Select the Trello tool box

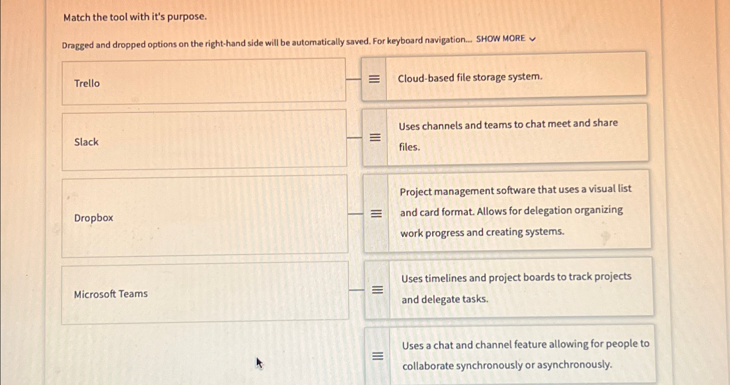204,82
